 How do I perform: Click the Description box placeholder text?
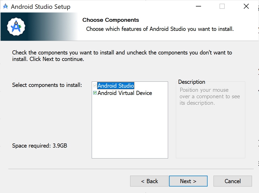click(210, 96)
